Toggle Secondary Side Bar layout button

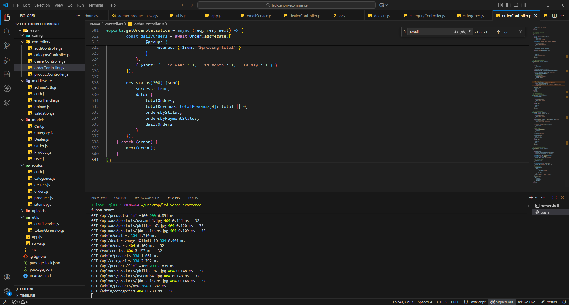[x=524, y=5]
